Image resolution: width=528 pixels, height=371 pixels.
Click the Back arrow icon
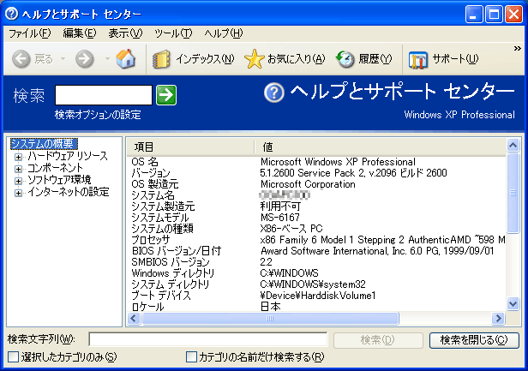21,59
